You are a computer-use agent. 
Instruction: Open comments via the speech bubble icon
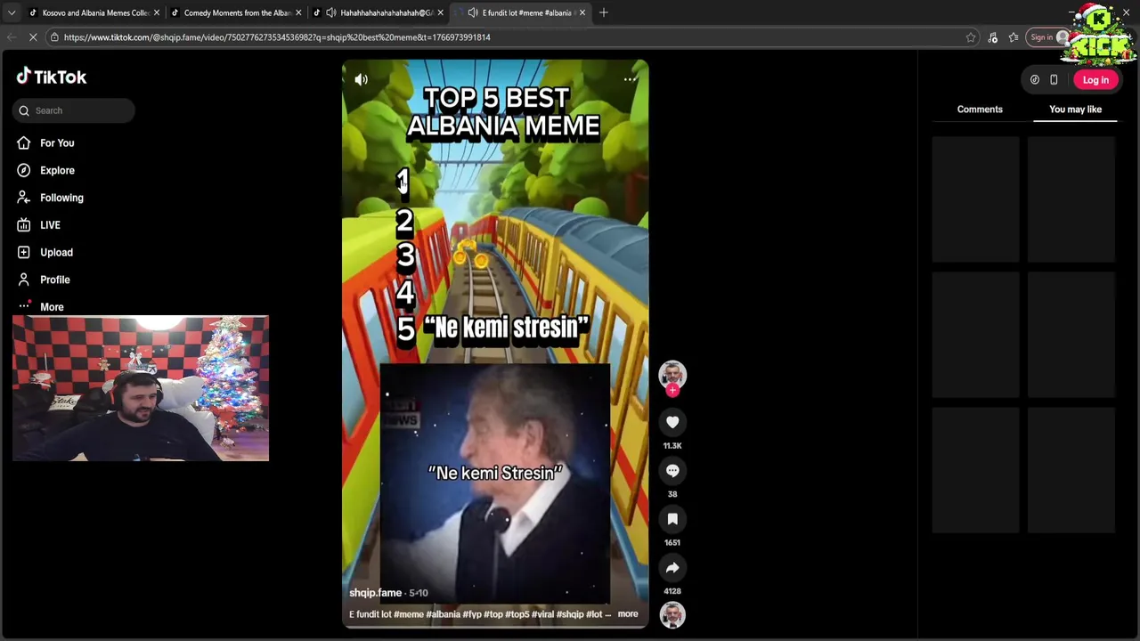click(672, 471)
